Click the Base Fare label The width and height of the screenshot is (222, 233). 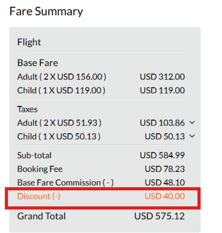(38, 63)
